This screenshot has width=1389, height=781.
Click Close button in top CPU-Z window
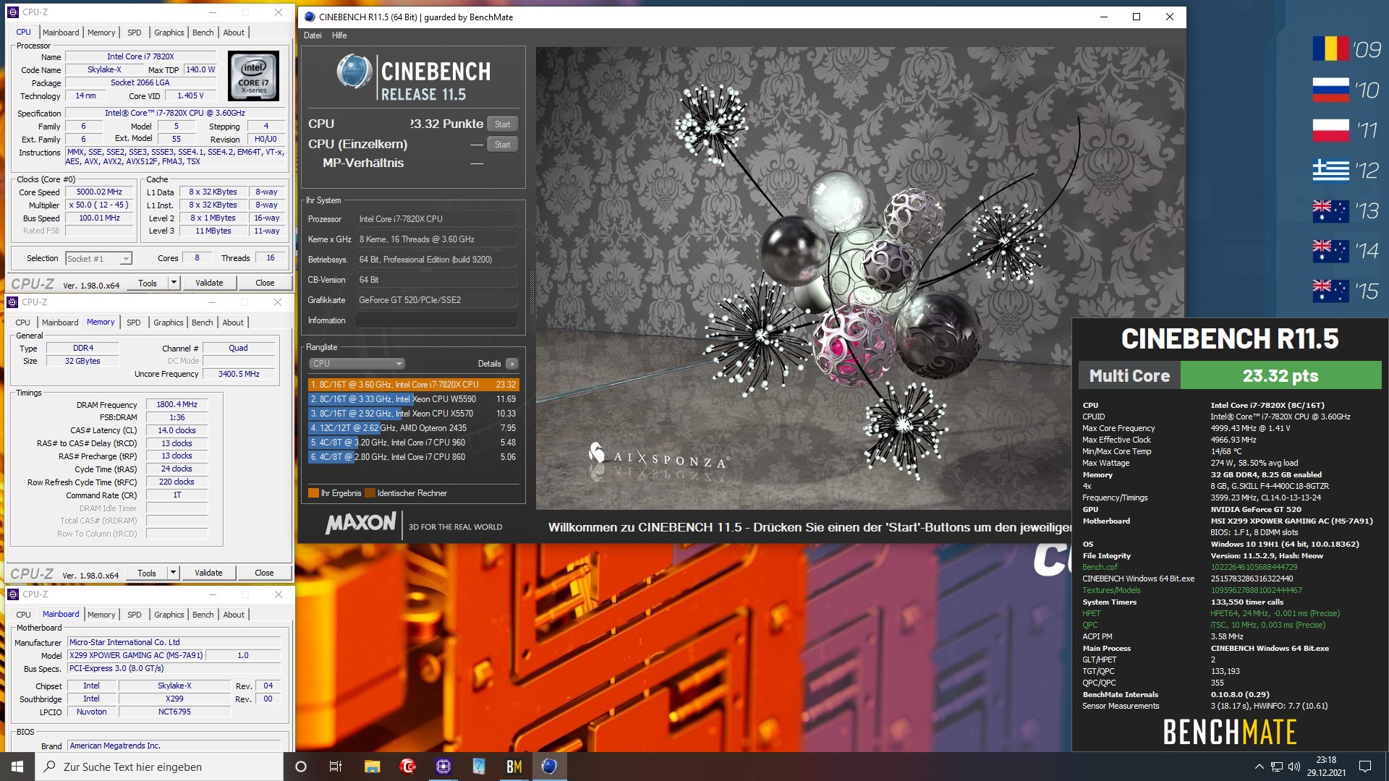tap(265, 283)
